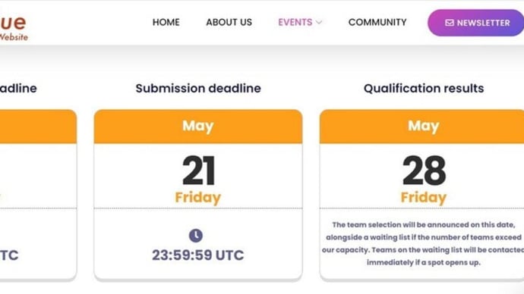Click the 23:59:59 UTC time text
This screenshot has width=524, height=294.
coord(198,255)
